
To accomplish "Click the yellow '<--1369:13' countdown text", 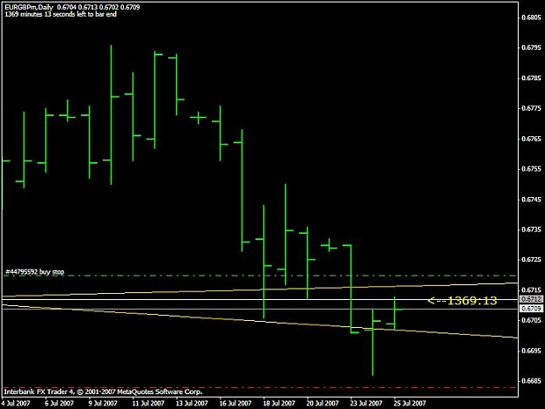I will click(462, 301).
